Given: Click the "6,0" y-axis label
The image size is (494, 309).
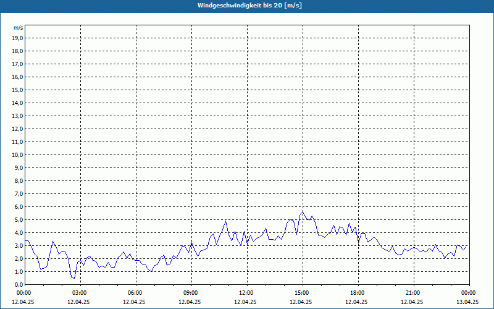Looking at the screenshot, I should coord(19,207).
